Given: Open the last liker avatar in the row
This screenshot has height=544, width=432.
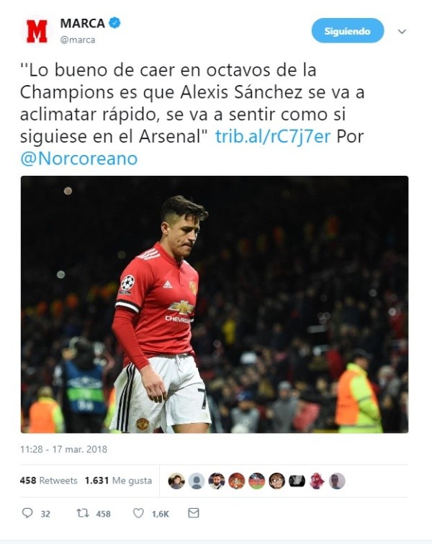Looking at the screenshot, I should tap(337, 481).
